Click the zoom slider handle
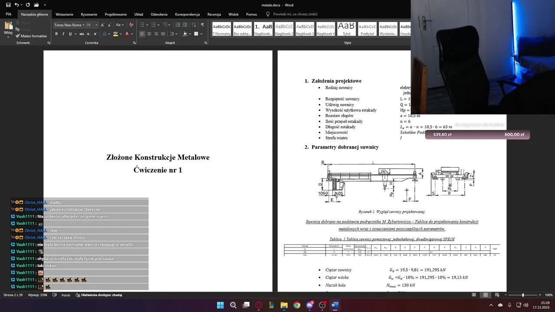 523,295
